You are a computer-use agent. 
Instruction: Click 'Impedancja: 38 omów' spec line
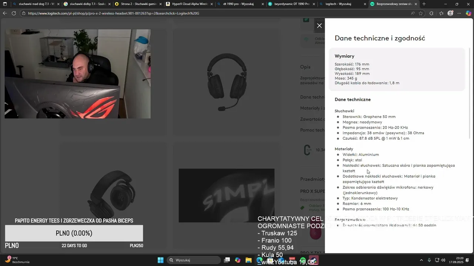(x=383, y=133)
